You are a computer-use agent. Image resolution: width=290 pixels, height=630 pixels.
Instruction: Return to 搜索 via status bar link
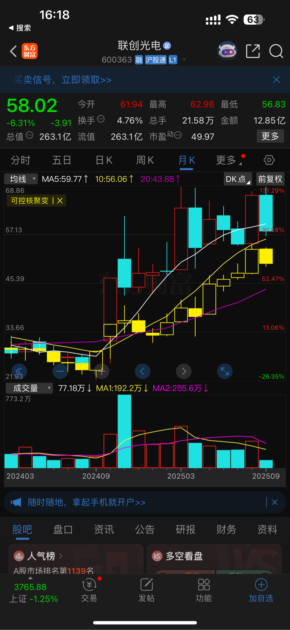20,28
